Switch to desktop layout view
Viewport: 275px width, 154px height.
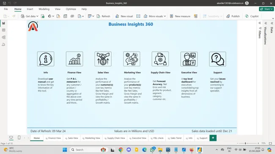[x=11, y=138]
